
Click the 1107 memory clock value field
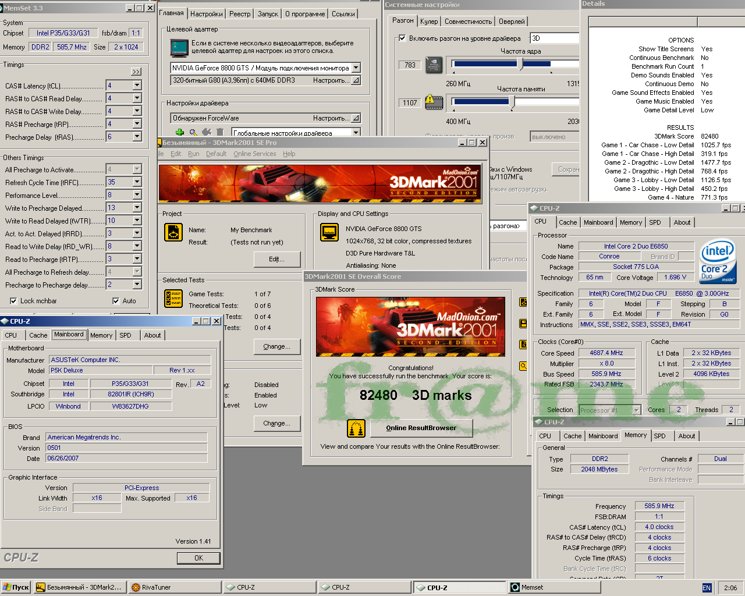[x=410, y=103]
